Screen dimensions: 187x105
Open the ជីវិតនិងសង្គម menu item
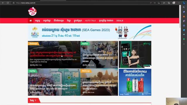(x=59, y=21)
